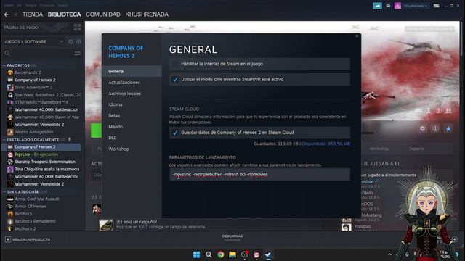Show hidden tray icons chevron
465x261 pixels.
click(x=389, y=254)
